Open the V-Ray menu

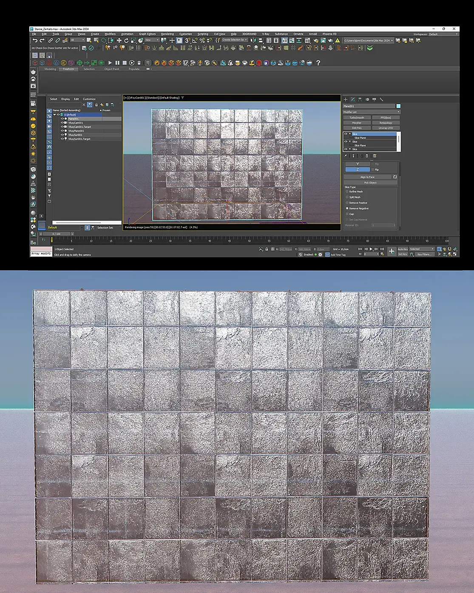[x=266, y=34]
